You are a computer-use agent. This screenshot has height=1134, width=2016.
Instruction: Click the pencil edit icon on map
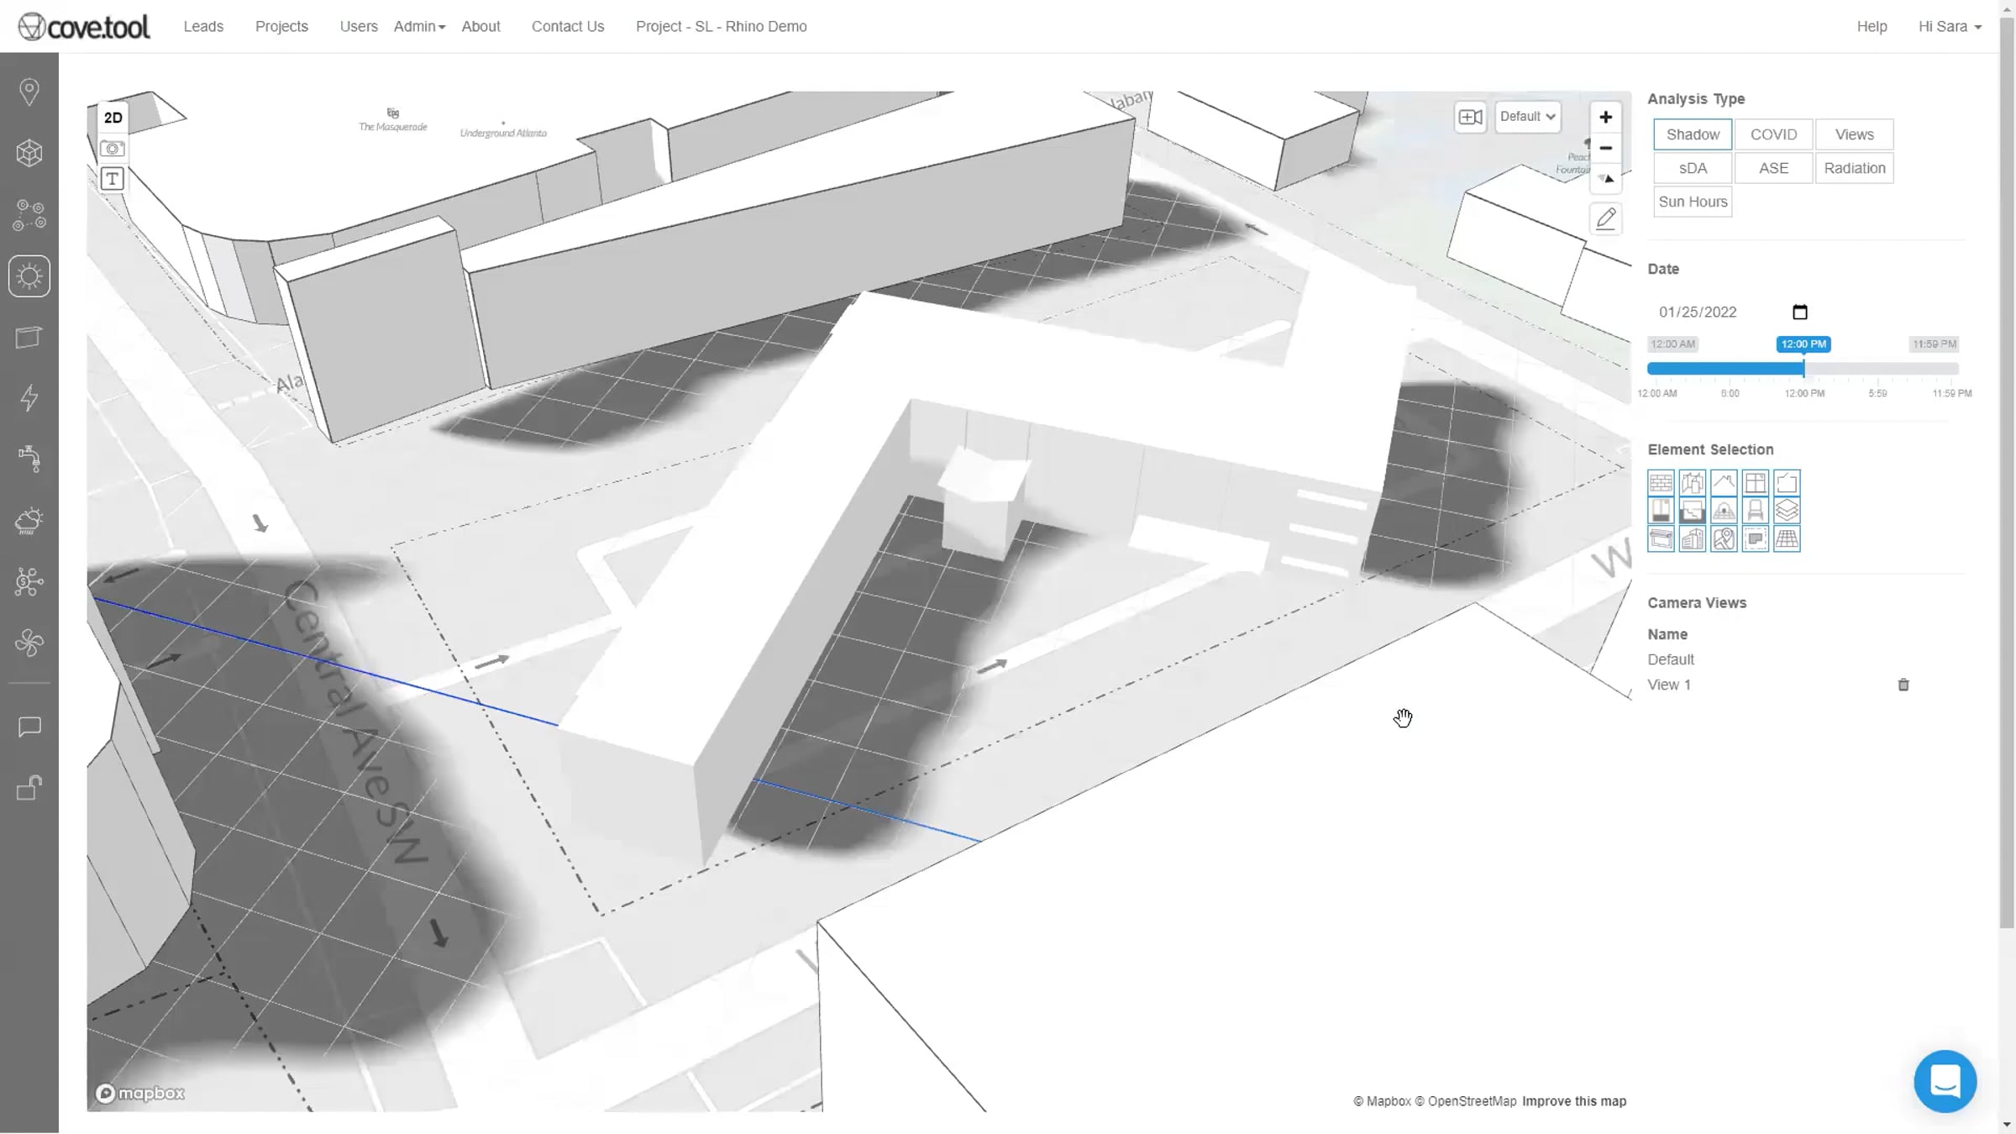click(x=1605, y=219)
